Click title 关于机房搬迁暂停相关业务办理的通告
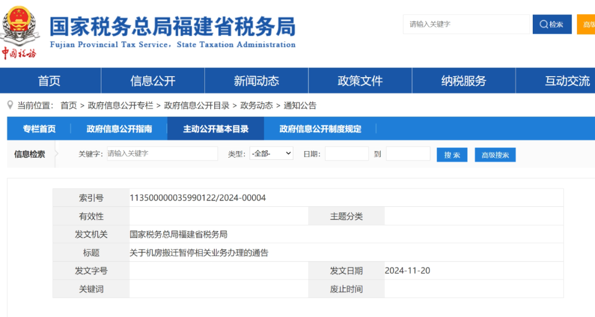This screenshot has width=595, height=317. click(x=199, y=252)
